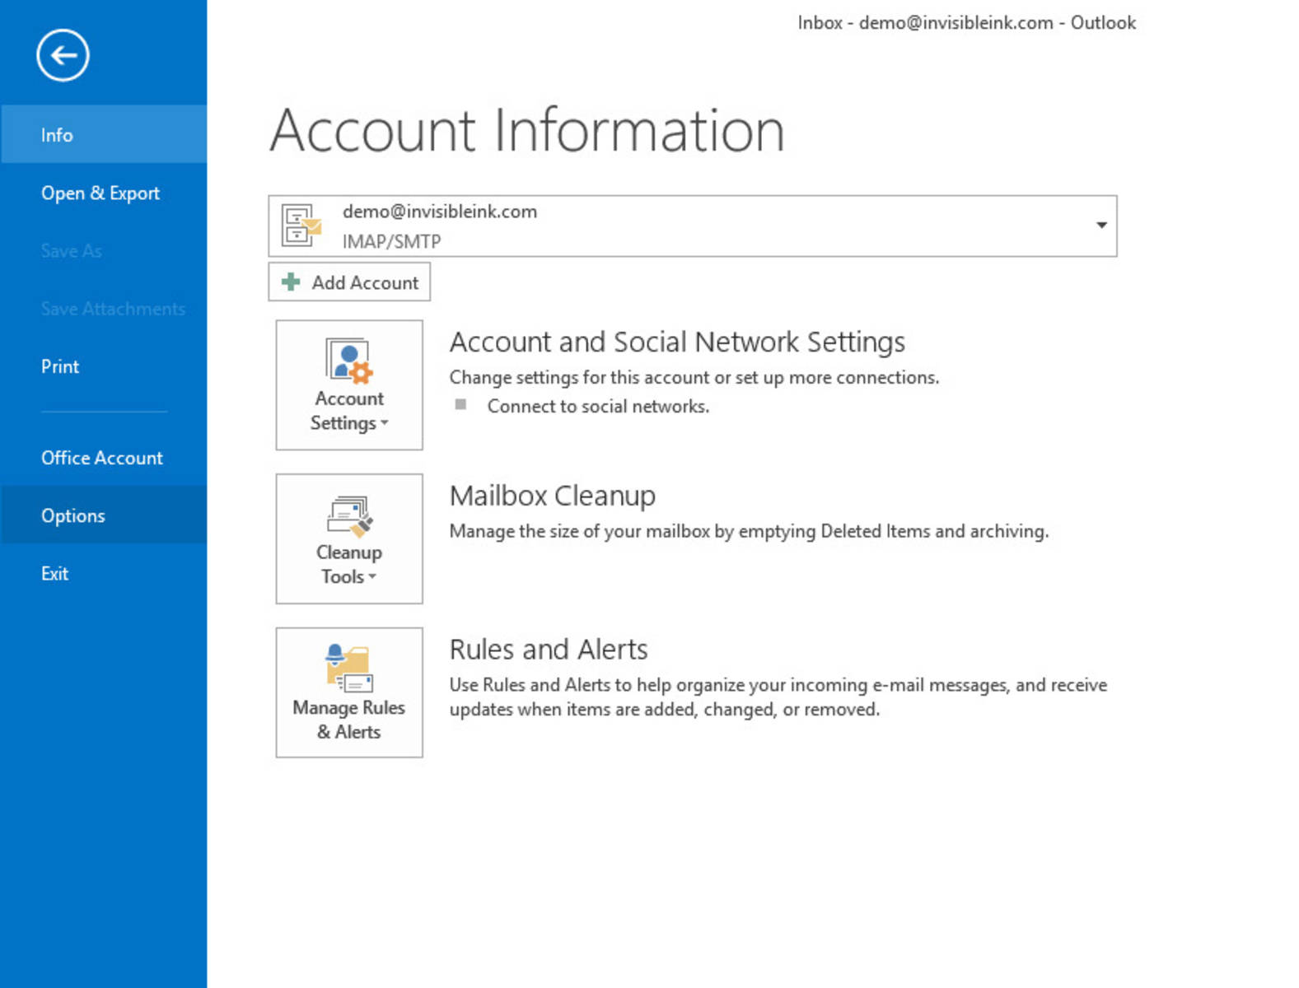The width and height of the screenshot is (1299, 988).
Task: Select Print in the backstage menu
Action: click(x=104, y=366)
